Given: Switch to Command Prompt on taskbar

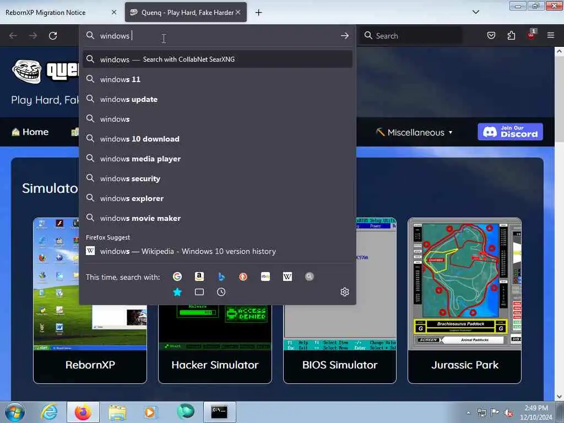Looking at the screenshot, I should [x=219, y=412].
